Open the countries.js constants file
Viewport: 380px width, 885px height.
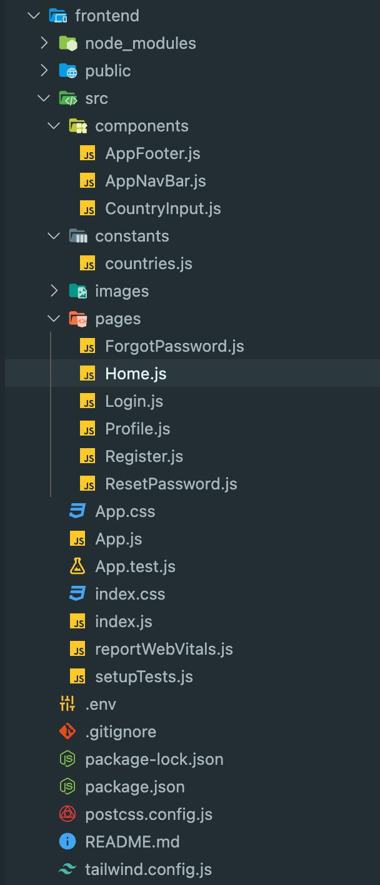[148, 263]
